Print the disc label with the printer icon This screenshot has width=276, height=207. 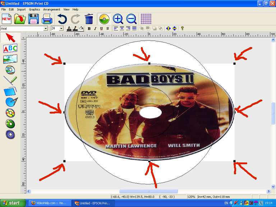[x=47, y=19]
